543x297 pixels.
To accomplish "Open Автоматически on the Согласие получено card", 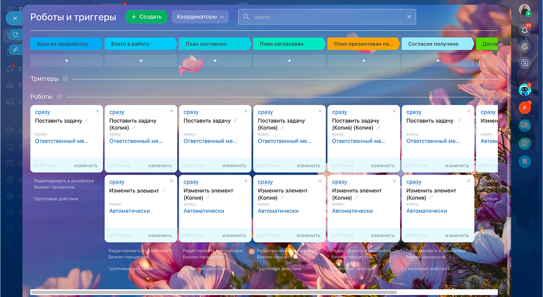I will click(x=427, y=211).
